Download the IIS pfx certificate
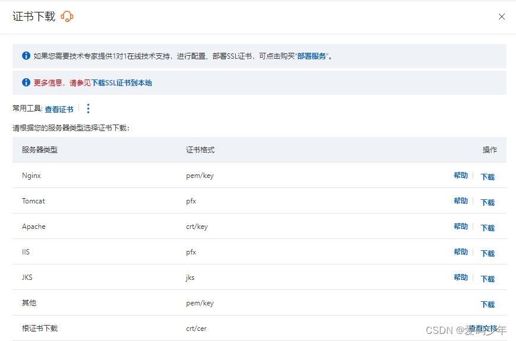 click(487, 253)
